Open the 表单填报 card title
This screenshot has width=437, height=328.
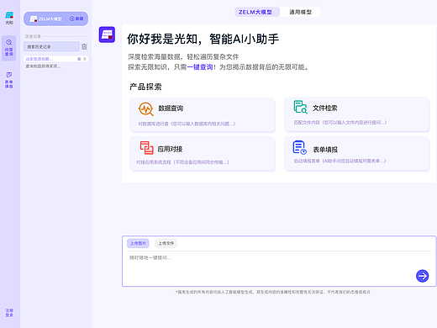pos(325,150)
